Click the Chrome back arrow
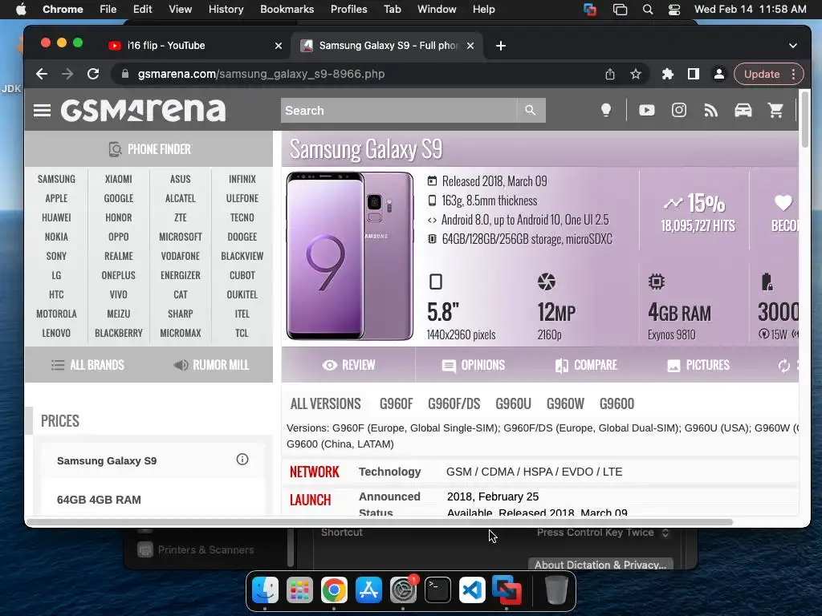Image resolution: width=822 pixels, height=616 pixels. pos(42,74)
